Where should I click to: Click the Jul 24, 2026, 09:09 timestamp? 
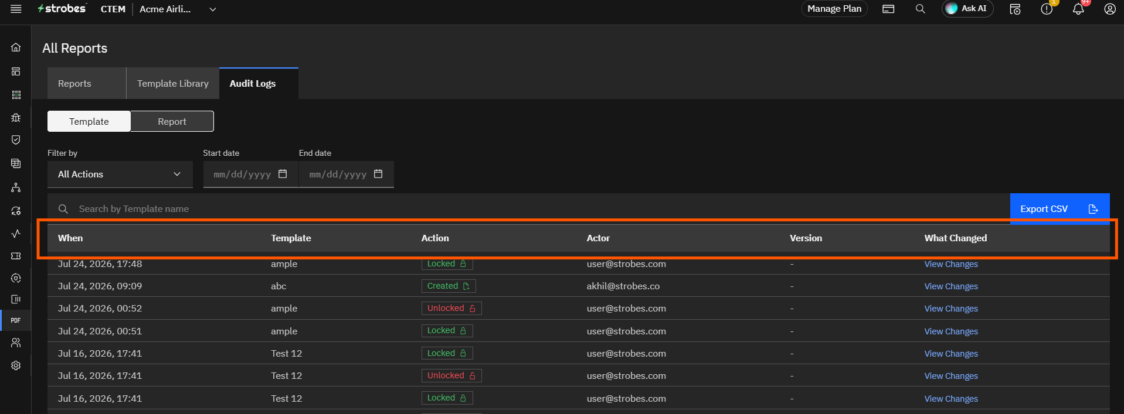[x=100, y=286]
